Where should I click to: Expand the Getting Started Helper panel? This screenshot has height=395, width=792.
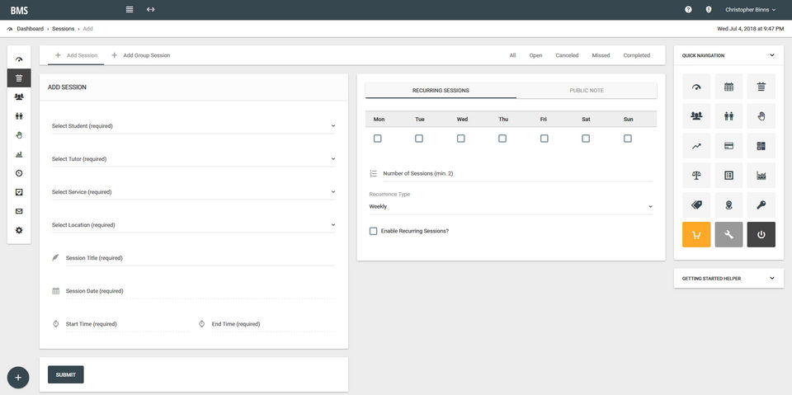click(772, 279)
